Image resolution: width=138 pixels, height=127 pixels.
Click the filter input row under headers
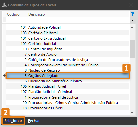[68, 20]
